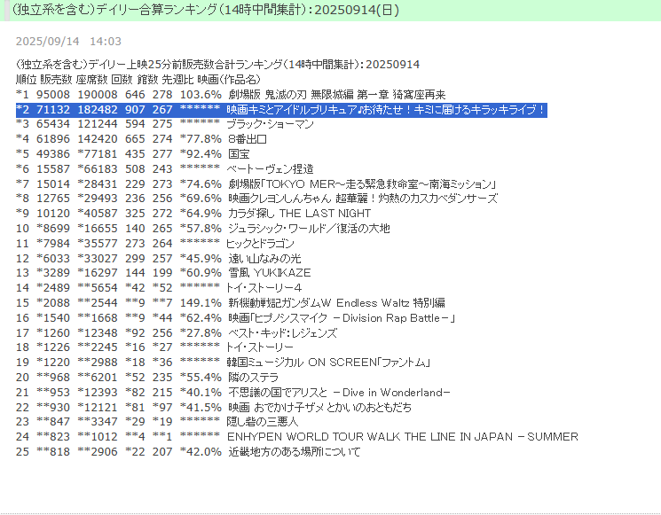The width and height of the screenshot is (661, 515).
Task: Click the timestamp 2025/09/14 14:03
Action: pos(68,42)
